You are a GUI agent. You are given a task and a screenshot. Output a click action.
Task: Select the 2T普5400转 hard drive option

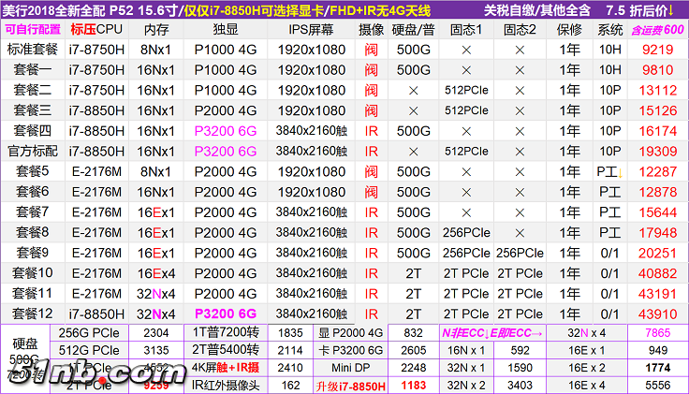227,349
